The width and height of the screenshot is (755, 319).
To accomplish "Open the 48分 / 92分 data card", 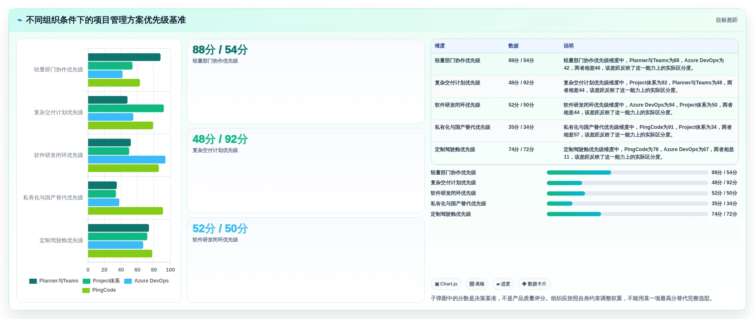I will pyautogui.click(x=305, y=171).
